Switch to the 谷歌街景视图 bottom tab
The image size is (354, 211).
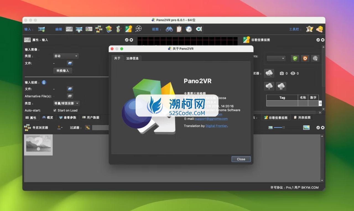(x=276, y=117)
